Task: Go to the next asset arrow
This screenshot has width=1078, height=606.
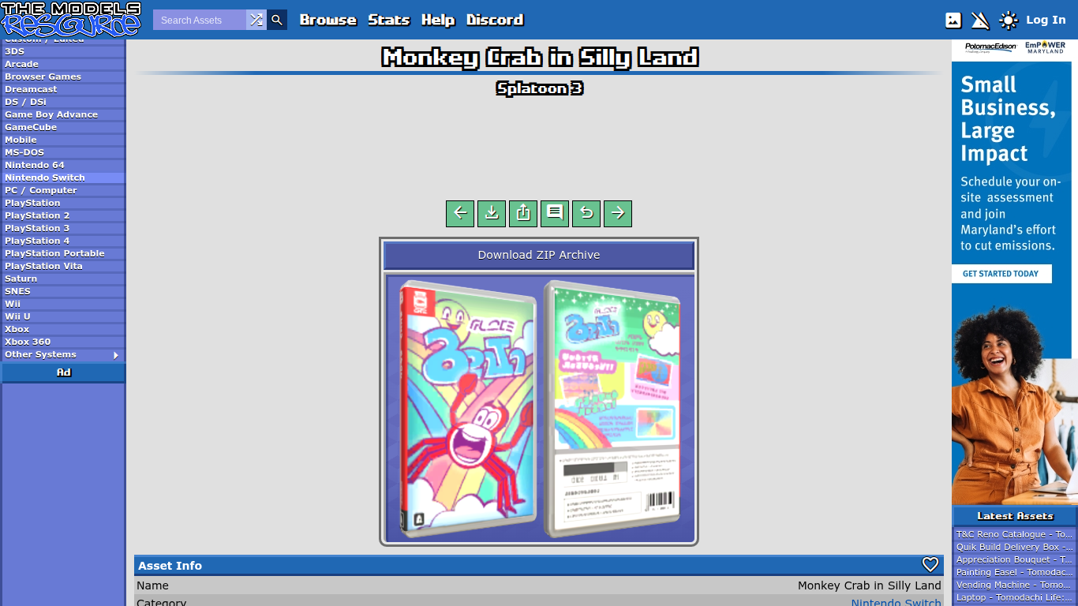Action: (x=618, y=213)
